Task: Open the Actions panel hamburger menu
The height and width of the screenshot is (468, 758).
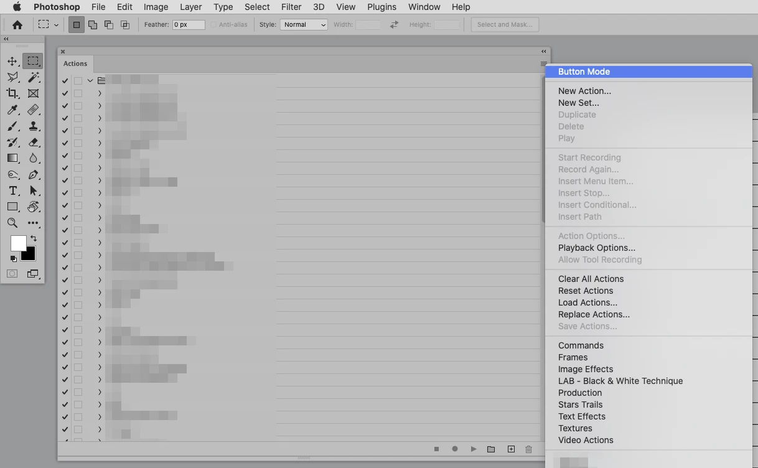Action: click(544, 63)
